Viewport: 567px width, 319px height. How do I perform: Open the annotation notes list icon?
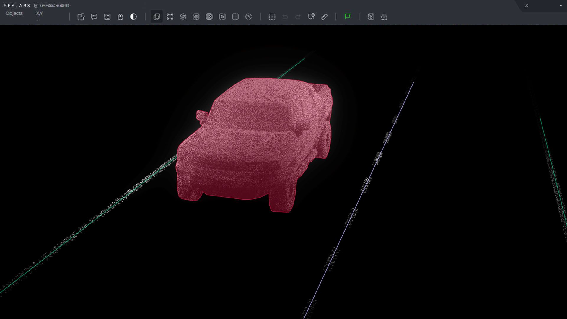point(107,17)
